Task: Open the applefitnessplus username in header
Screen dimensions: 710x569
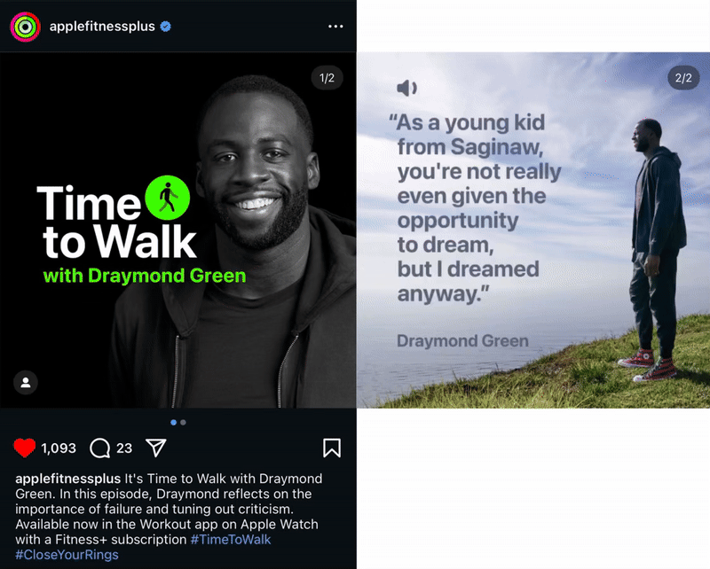Action: [x=102, y=27]
